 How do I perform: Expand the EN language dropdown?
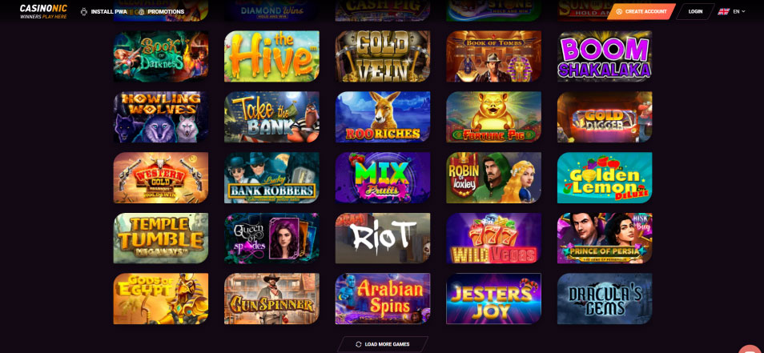coord(739,11)
